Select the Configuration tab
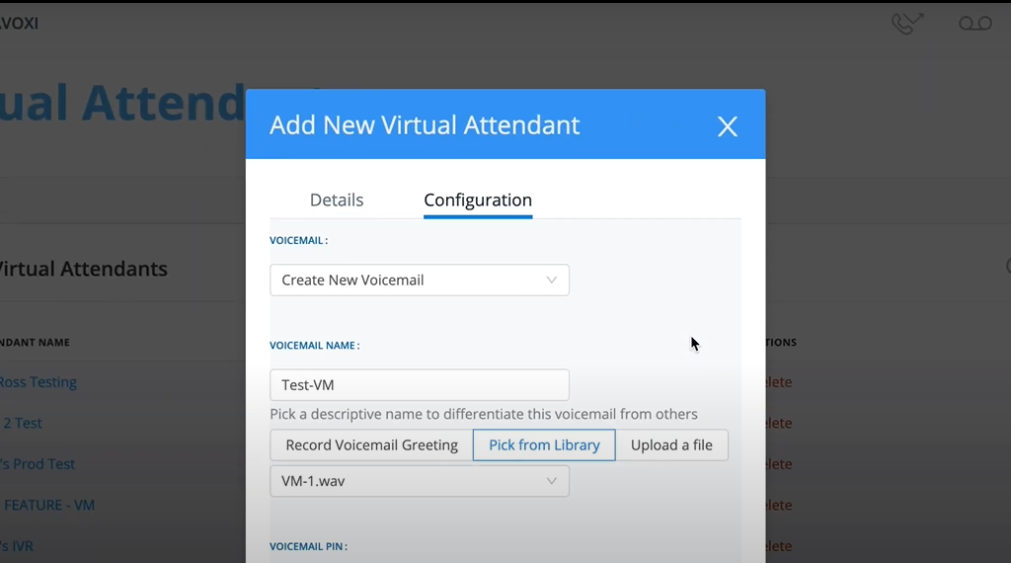 coord(478,200)
